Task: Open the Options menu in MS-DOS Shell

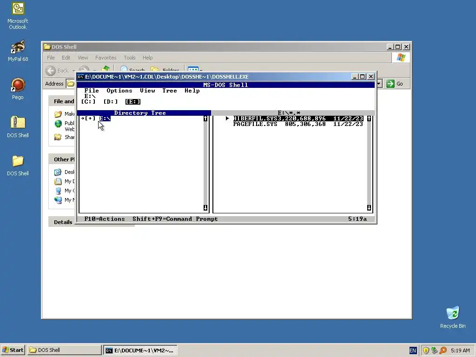Action: (119, 91)
